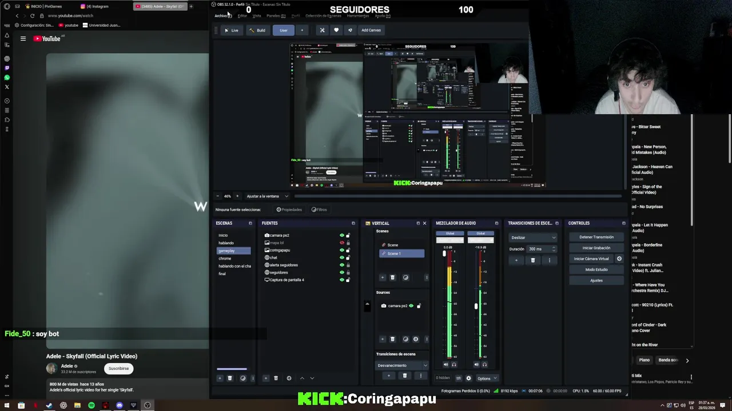Toggle visibility of coringapapu source
732x411 pixels.
pos(342,250)
